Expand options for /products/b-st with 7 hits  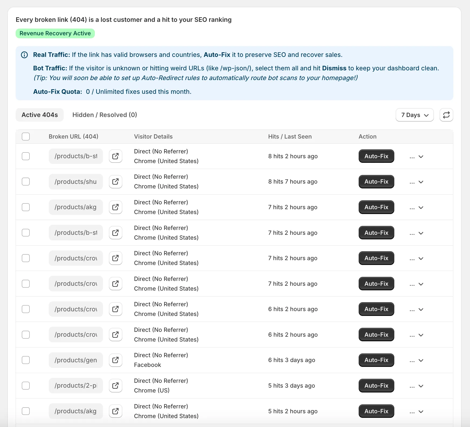[x=417, y=233]
